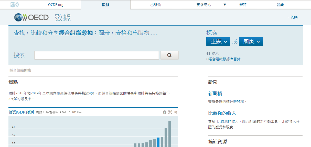
Task: Click the highlighted blue chart bar
Action: pyautogui.click(x=158, y=142)
